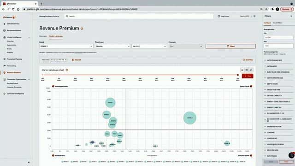Image resolution: width=295 pixels, height=166 pixels.
Task: Open Promotion Planning section
Action: point(14,59)
